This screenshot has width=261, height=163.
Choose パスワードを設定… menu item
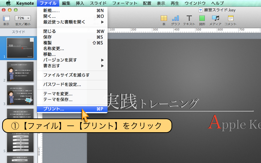[x=72, y=84]
